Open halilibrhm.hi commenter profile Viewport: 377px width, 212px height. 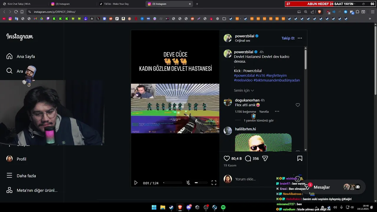[245, 129]
